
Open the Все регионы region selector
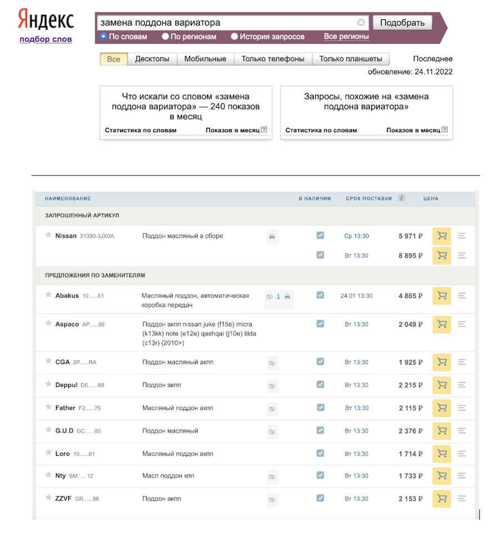pyautogui.click(x=346, y=37)
